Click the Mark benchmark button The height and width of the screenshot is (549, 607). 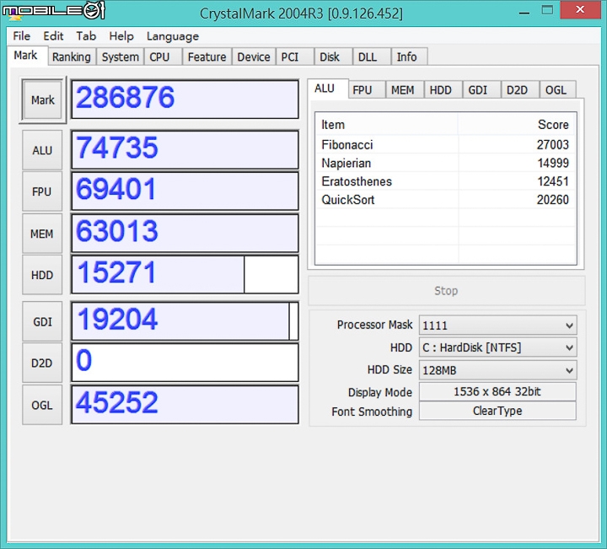coord(43,100)
